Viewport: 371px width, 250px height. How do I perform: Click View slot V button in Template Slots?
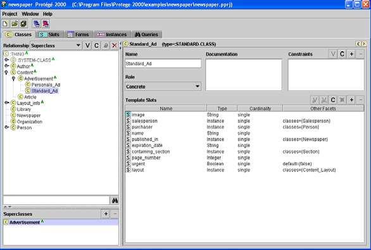click(315, 100)
